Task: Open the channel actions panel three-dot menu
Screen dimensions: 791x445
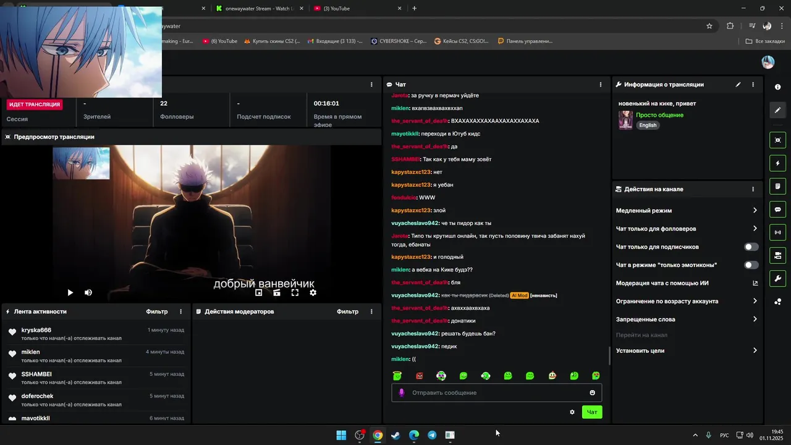Action: (x=753, y=189)
